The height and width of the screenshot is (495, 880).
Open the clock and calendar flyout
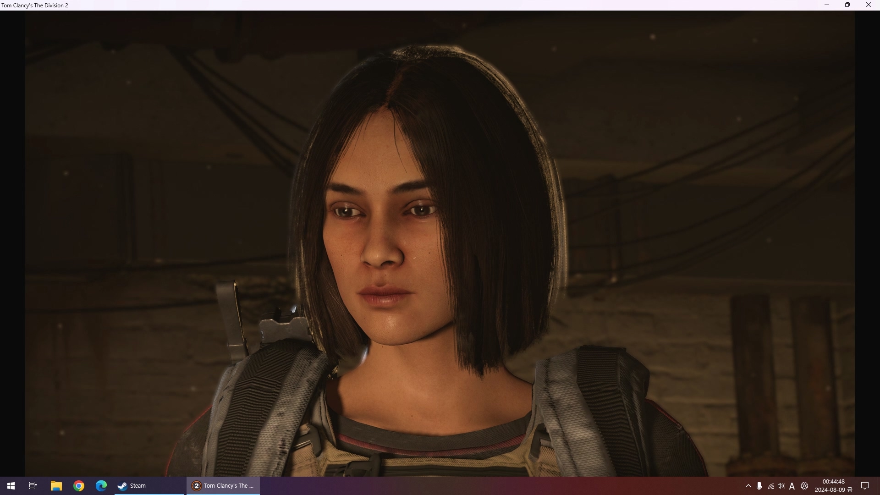pyautogui.click(x=833, y=486)
